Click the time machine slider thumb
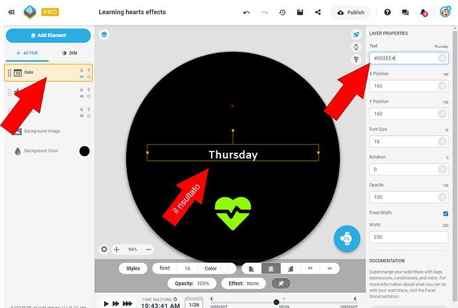 [276, 302]
